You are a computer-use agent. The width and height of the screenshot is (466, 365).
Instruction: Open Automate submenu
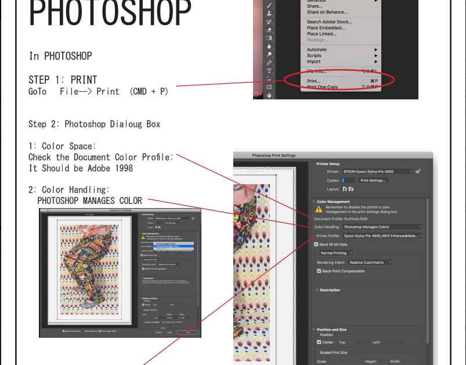pos(341,49)
